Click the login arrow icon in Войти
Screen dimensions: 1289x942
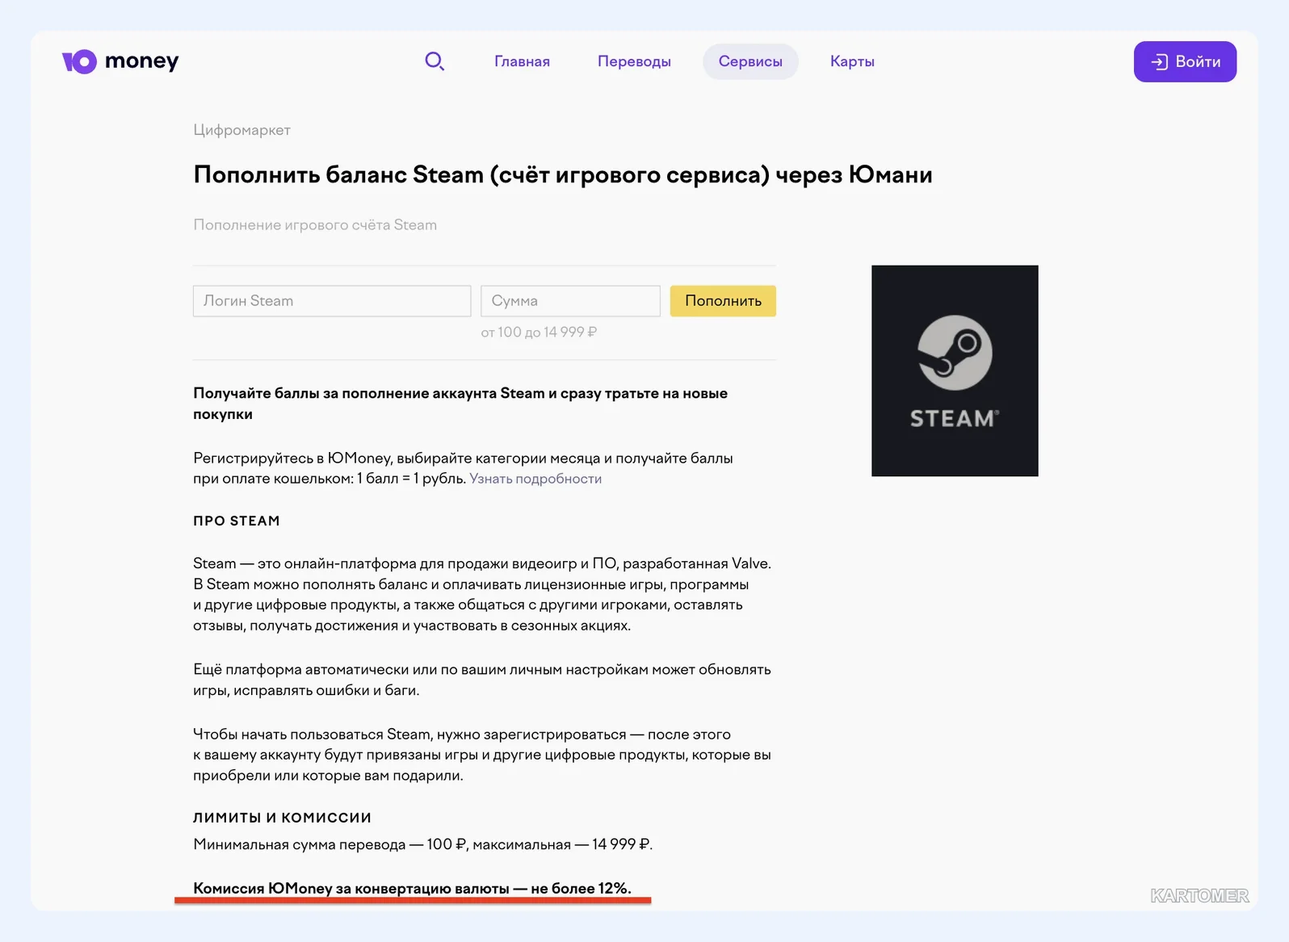coord(1160,61)
